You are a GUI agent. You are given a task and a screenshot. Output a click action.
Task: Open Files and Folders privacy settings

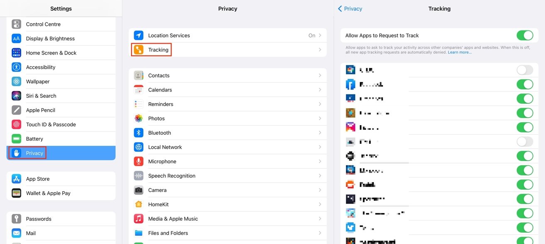click(x=228, y=233)
